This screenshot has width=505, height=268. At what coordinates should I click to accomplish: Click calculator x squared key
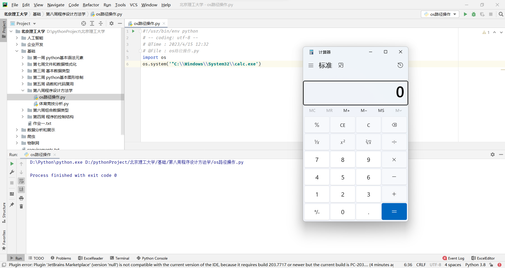click(x=343, y=142)
